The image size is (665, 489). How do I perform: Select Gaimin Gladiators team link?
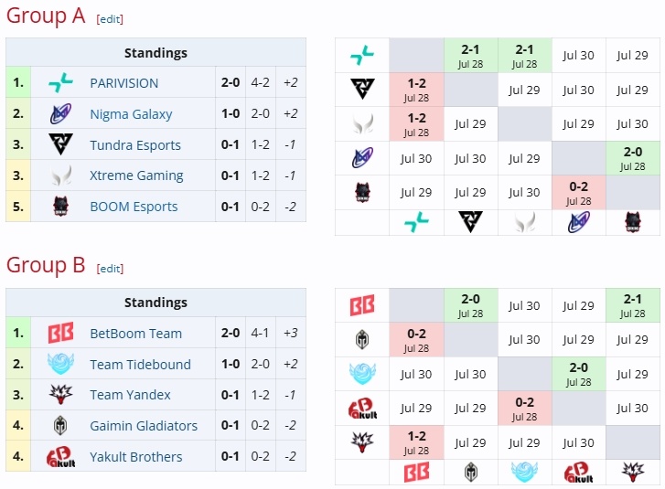[x=144, y=426]
